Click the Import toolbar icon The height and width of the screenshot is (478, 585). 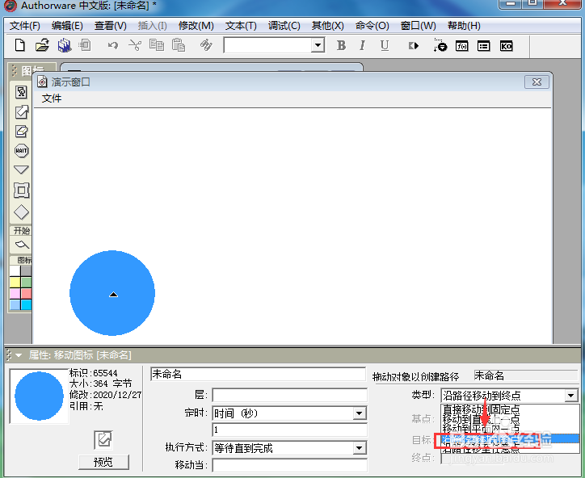tap(85, 45)
